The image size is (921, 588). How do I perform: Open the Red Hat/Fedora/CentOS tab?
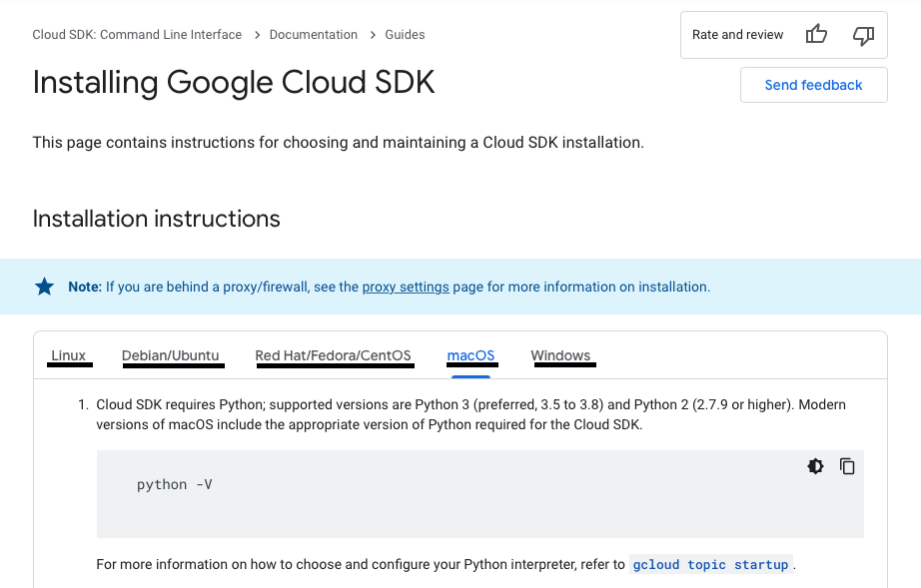click(x=333, y=355)
